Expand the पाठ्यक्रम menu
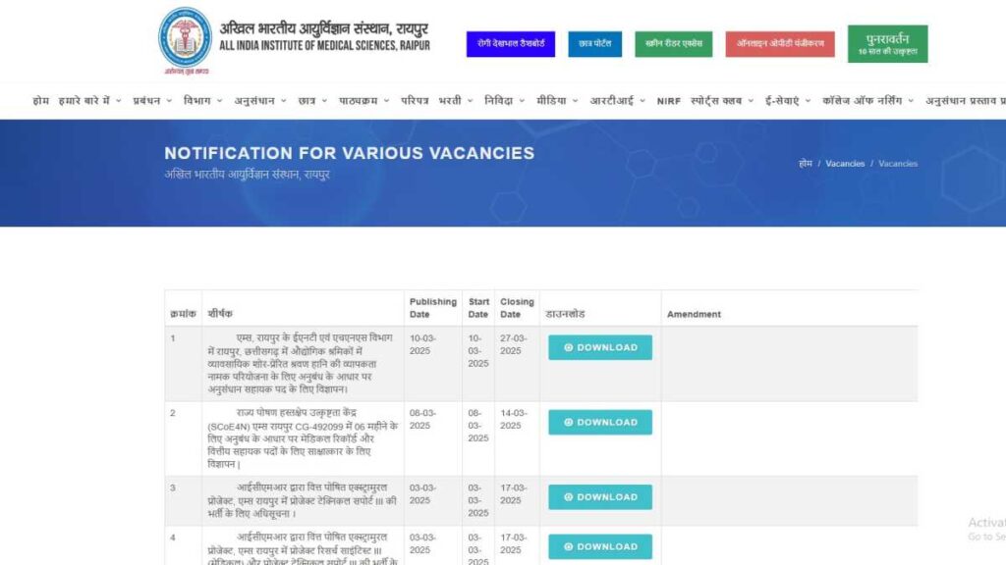The height and width of the screenshot is (565, 1006). tap(363, 101)
